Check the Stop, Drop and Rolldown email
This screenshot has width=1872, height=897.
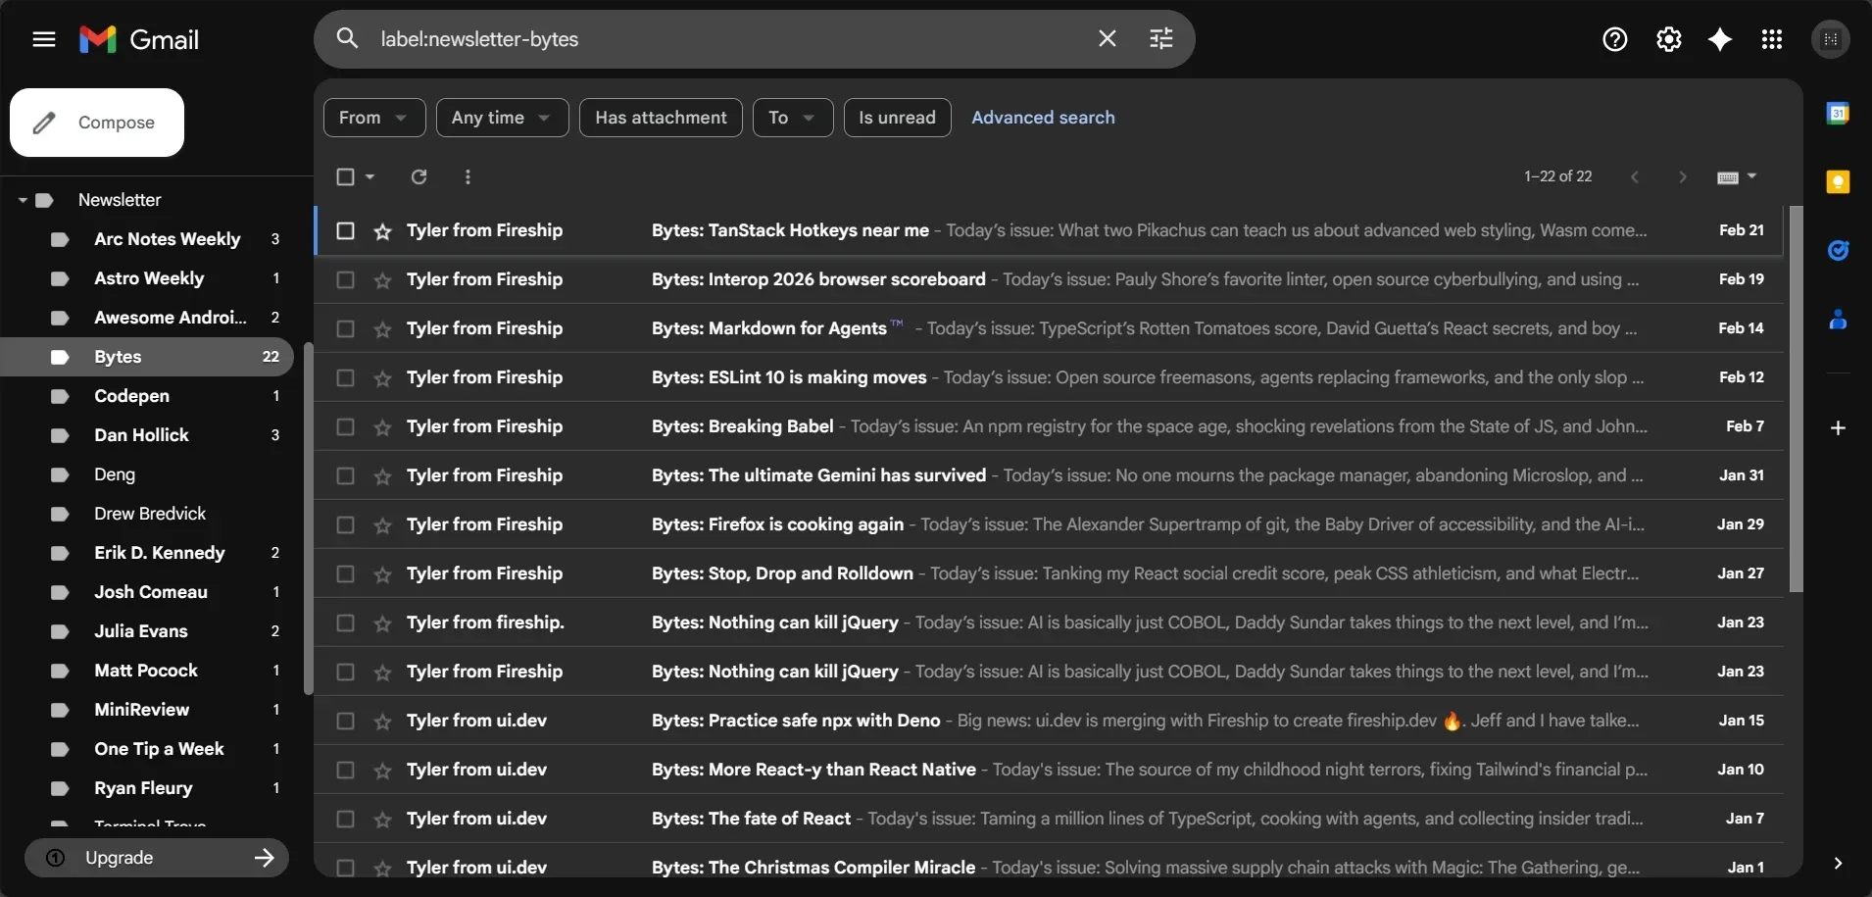(345, 573)
